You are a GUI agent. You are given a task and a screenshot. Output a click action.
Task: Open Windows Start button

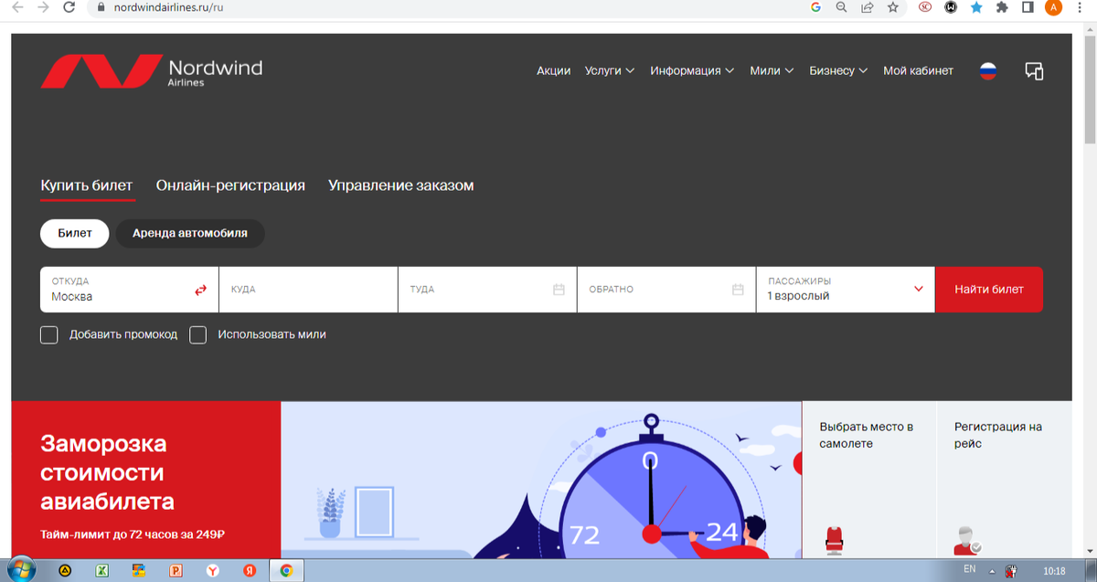pyautogui.click(x=20, y=568)
